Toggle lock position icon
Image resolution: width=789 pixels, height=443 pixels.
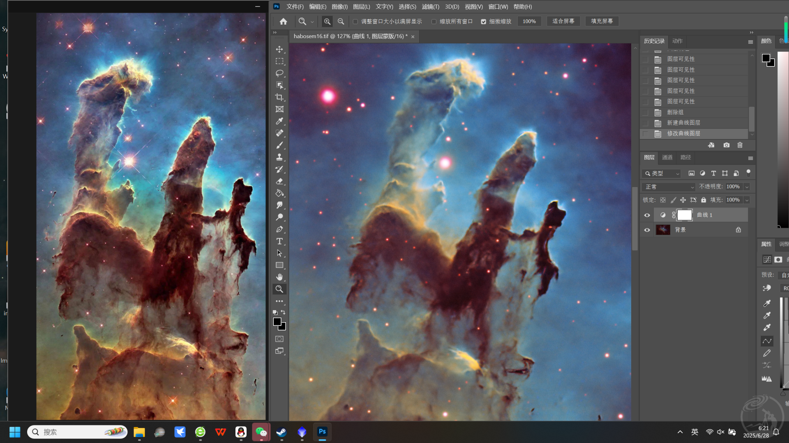click(x=683, y=200)
